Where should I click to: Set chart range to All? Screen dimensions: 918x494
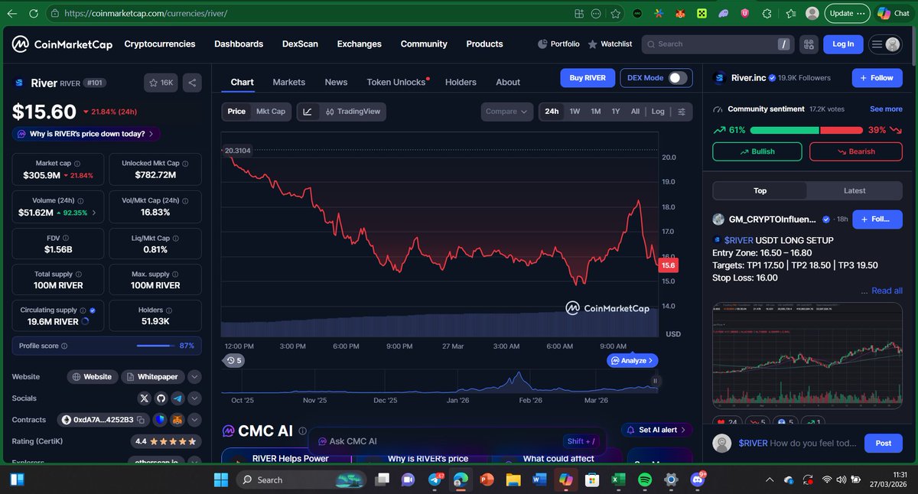635,112
